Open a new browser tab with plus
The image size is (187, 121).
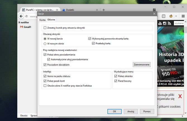[x=104, y=10]
